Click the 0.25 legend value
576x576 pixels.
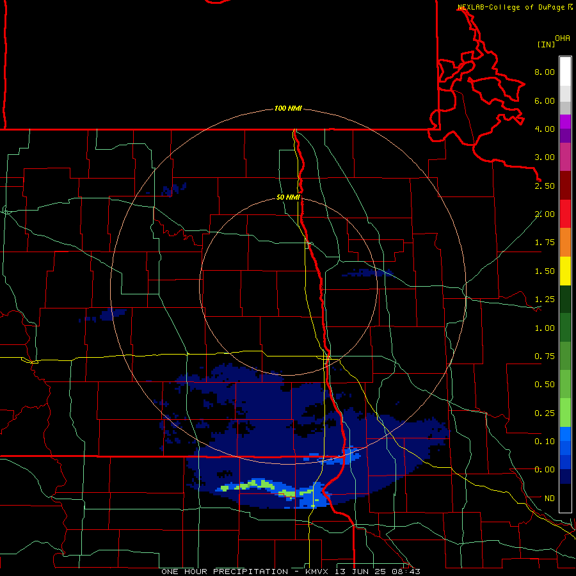point(545,413)
